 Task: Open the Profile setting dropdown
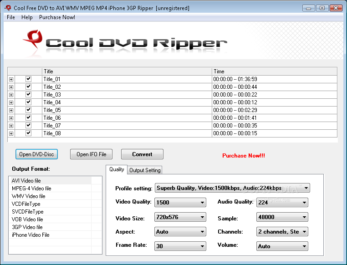232,188
